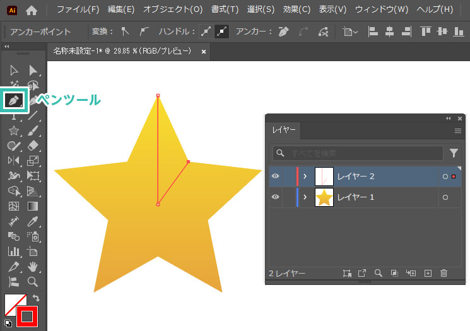Delete selection using Layers panel trash icon

444,273
